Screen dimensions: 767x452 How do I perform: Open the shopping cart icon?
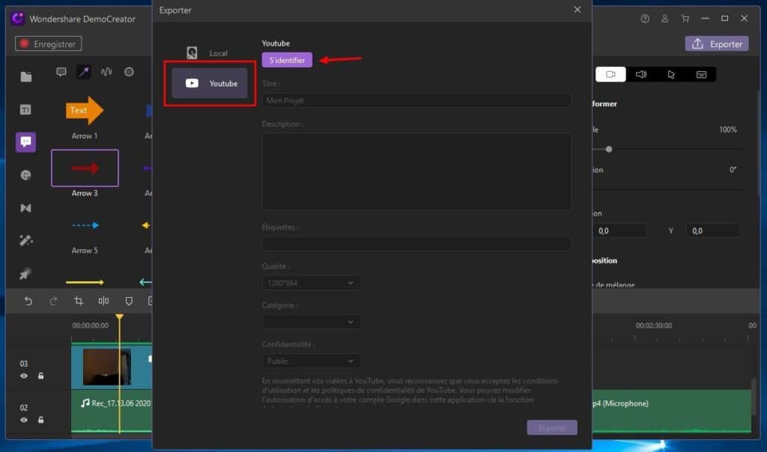point(685,19)
